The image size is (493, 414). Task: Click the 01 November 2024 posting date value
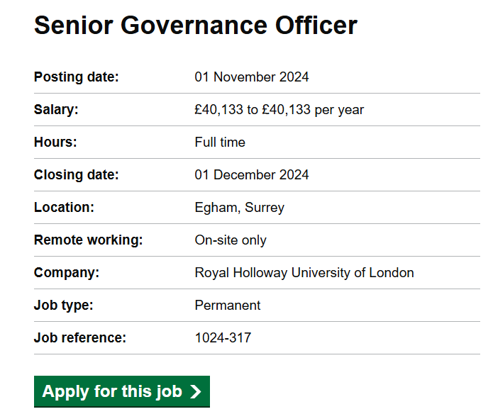252,77
